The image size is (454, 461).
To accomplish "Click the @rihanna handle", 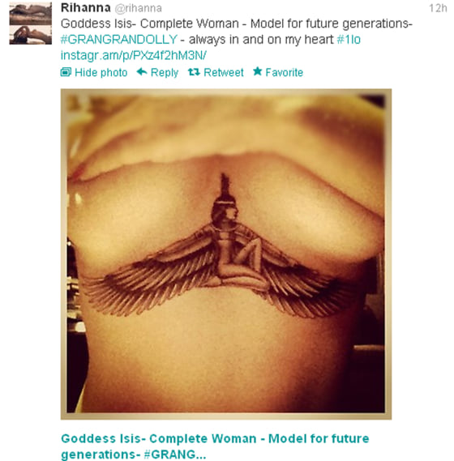I will pyautogui.click(x=138, y=9).
